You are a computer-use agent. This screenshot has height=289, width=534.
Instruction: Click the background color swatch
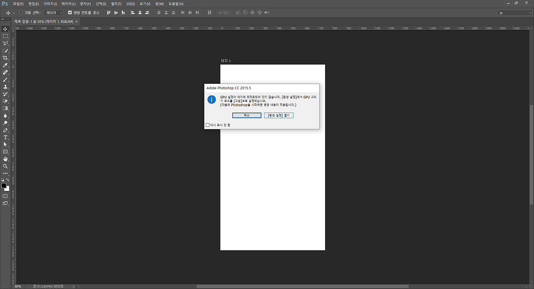(x=7, y=189)
